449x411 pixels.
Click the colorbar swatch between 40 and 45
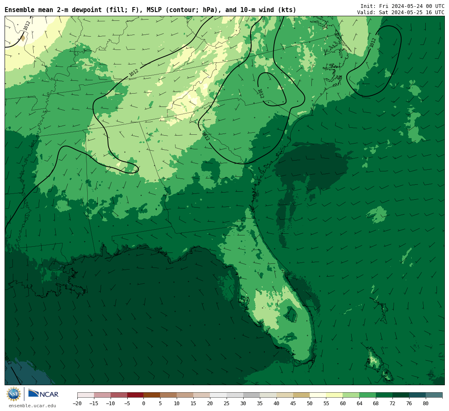(x=285, y=395)
